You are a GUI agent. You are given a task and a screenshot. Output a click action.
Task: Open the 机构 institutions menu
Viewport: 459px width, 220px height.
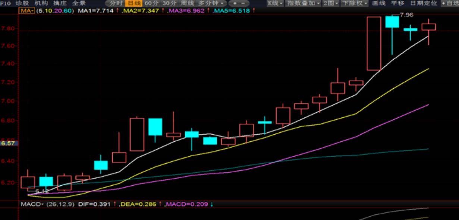point(41,3)
